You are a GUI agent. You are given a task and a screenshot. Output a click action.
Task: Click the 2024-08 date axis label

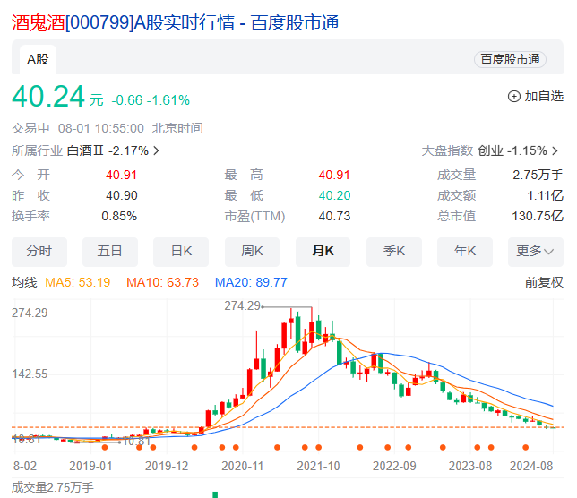(x=531, y=466)
